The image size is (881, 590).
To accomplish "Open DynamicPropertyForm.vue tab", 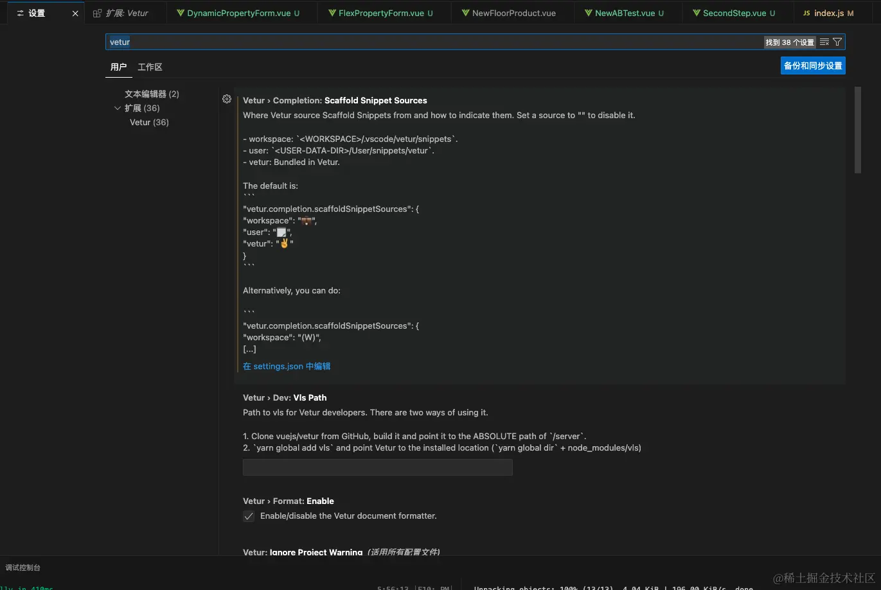I will pos(242,13).
